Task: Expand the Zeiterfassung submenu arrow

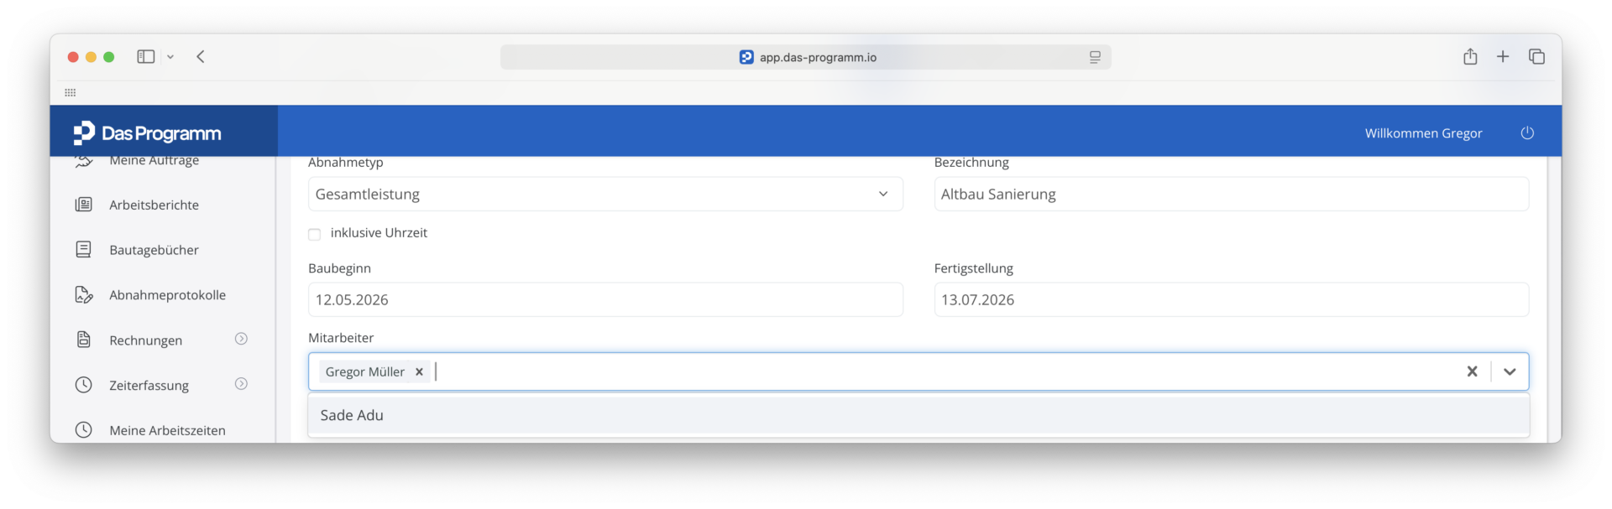Action: (241, 384)
